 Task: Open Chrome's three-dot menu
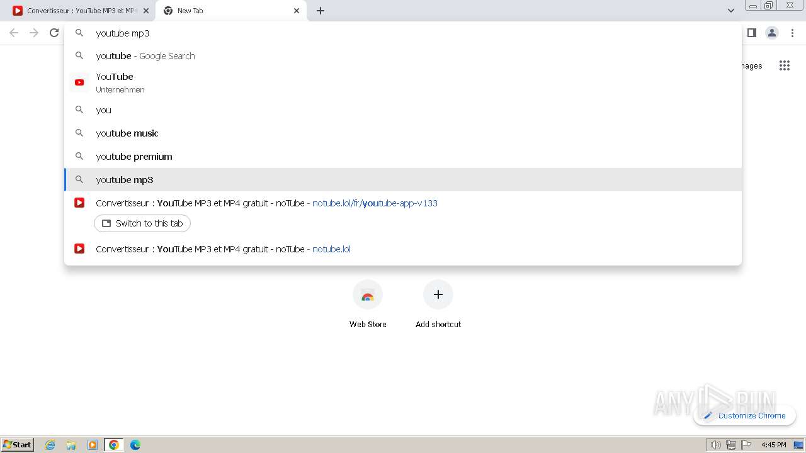click(792, 33)
